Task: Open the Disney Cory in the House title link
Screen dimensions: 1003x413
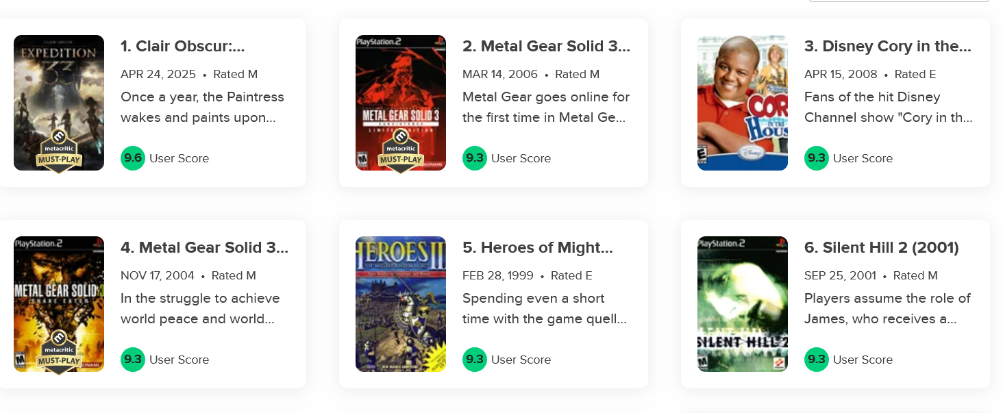Action: click(x=888, y=47)
